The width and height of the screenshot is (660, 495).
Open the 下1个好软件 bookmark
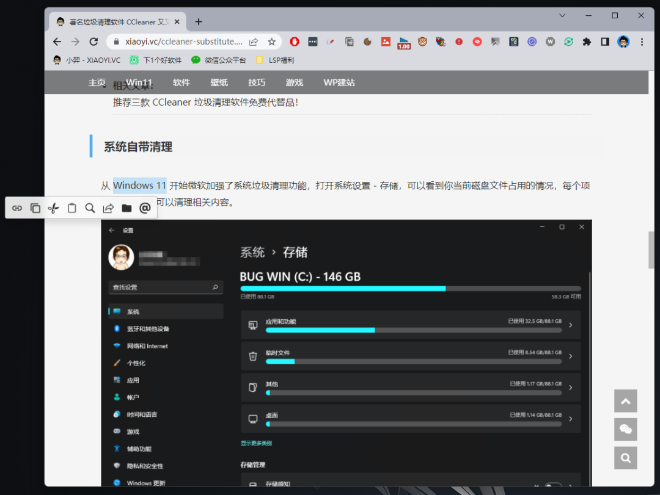pyautogui.click(x=156, y=60)
